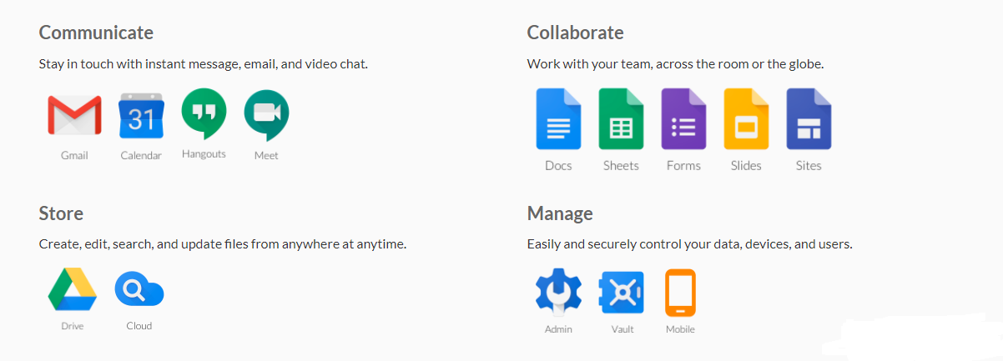Launch the Hangouts chat bubble icon

coord(204,114)
